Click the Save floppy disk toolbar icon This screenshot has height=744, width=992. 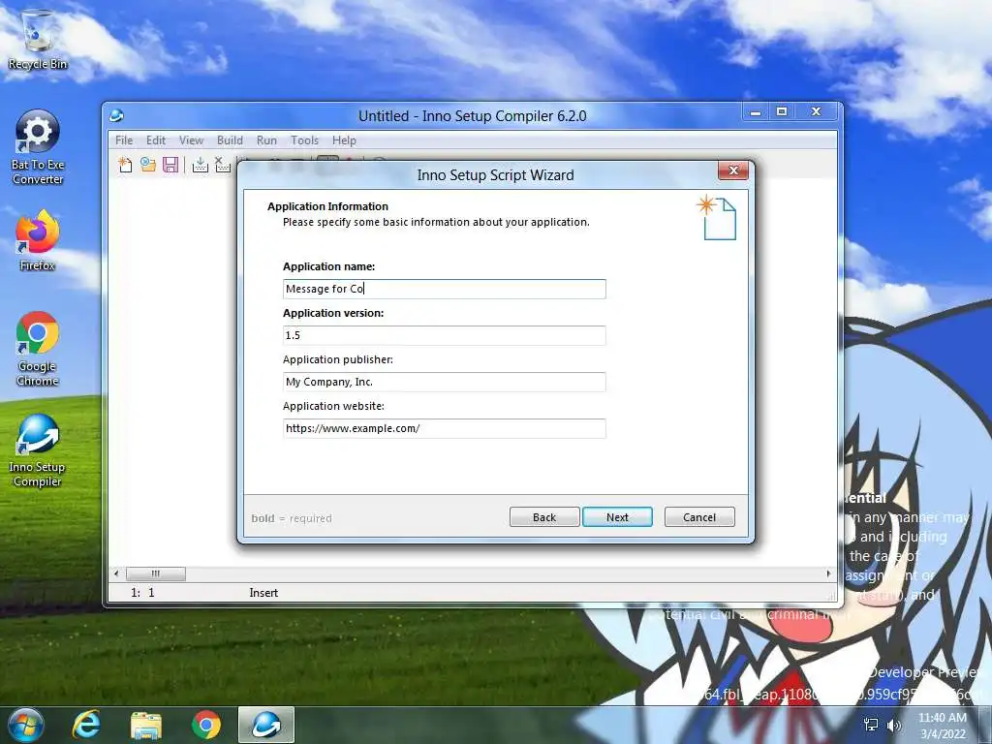pos(170,165)
